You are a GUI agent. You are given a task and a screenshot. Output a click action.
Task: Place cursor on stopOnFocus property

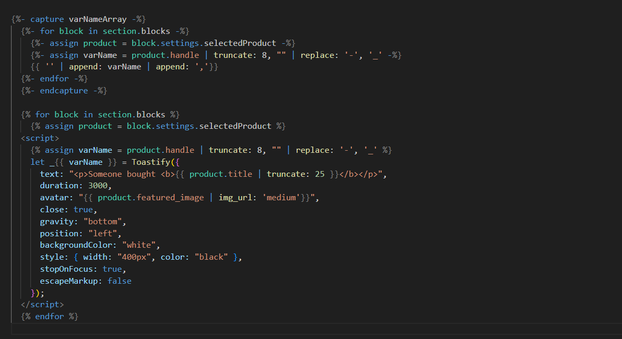68,269
